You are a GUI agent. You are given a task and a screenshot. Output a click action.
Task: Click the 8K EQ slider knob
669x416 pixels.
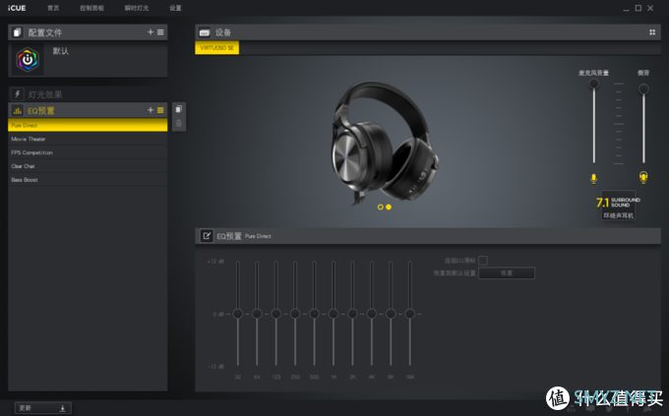click(391, 314)
